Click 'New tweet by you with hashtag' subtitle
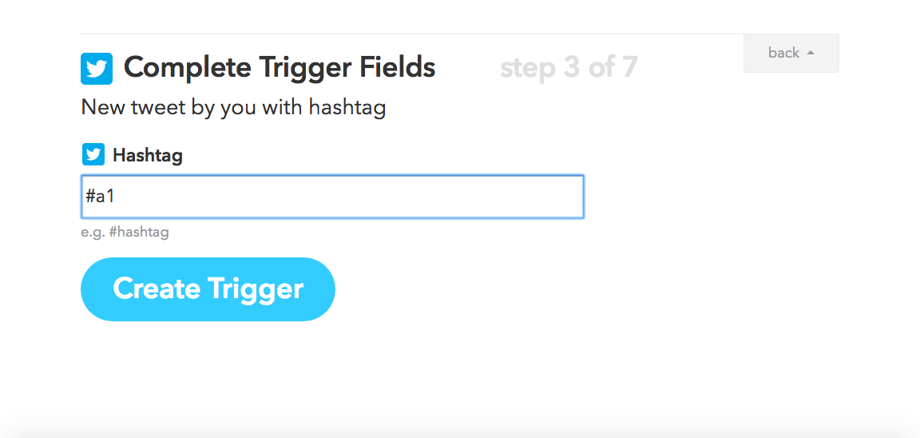Image resolution: width=920 pixels, height=438 pixels. [233, 107]
